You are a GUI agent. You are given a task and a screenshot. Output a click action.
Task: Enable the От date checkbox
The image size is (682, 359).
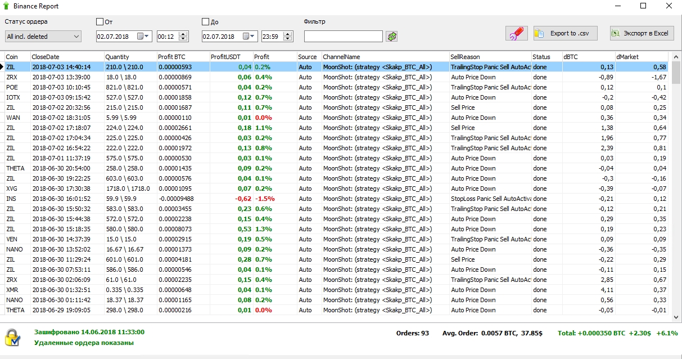tap(100, 22)
